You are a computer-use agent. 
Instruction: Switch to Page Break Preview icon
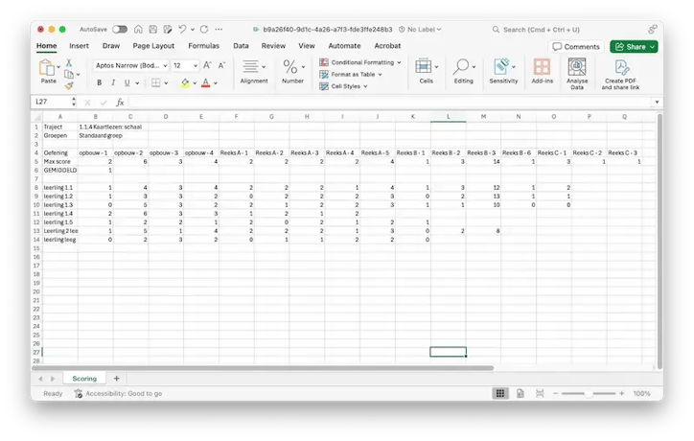(x=540, y=393)
